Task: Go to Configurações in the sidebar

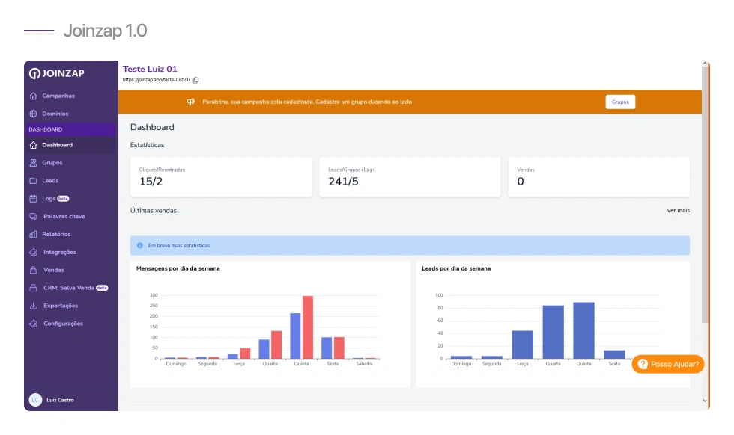Action: (x=70, y=324)
